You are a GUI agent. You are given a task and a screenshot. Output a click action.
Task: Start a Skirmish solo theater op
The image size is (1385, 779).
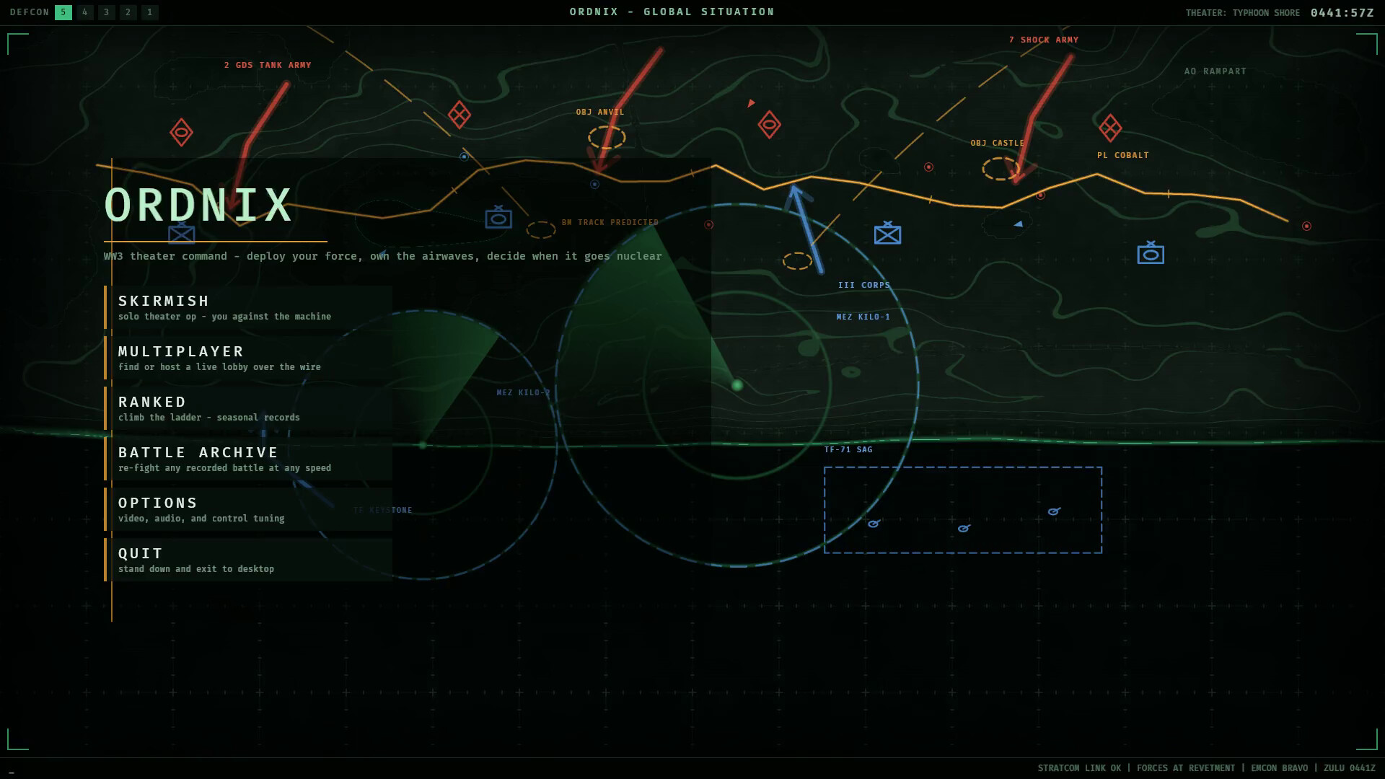click(248, 307)
